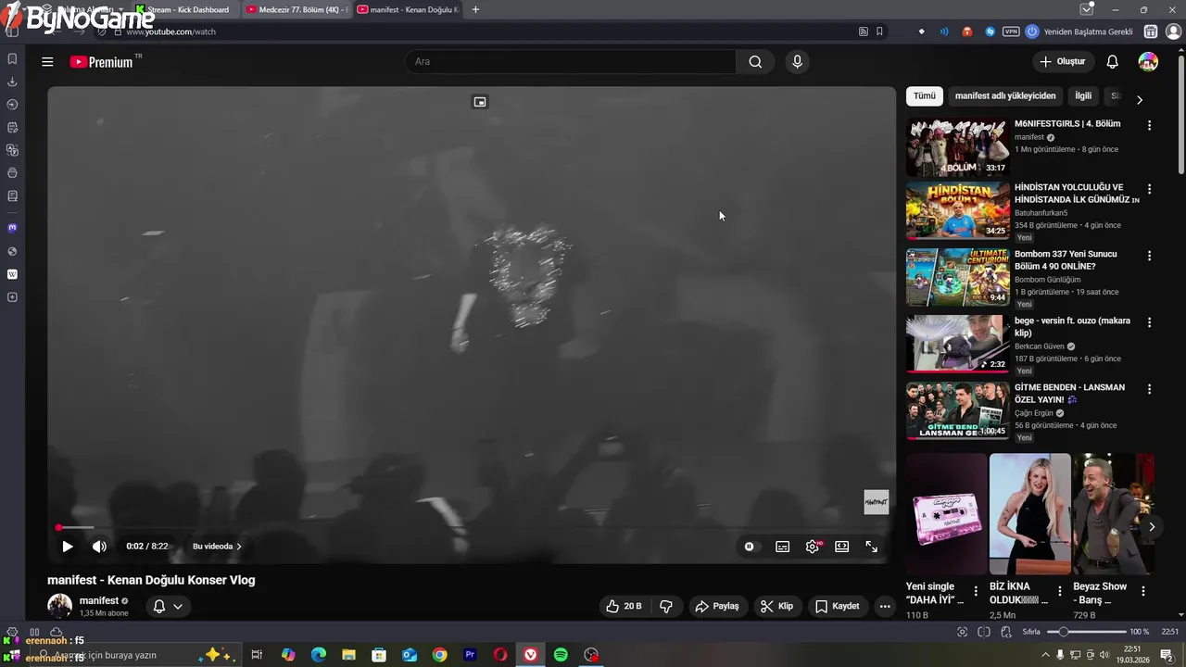
Task: Bookmark this page with bookmark icon
Action: 879,31
